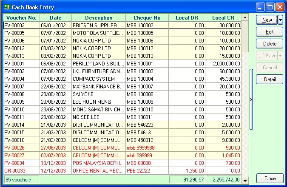Minimize the Cash Book Entry window

tap(260, 7)
